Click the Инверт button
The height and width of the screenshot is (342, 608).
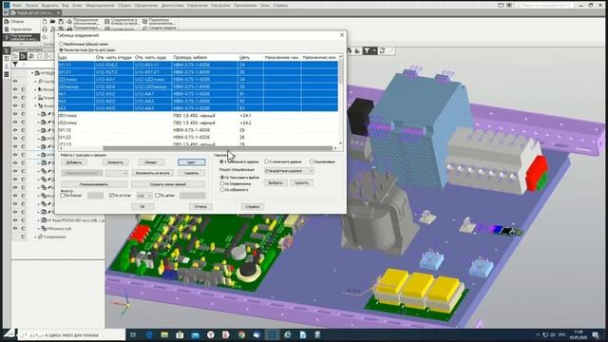point(151,162)
